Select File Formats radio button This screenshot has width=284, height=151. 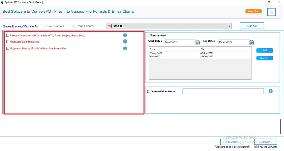[45, 26]
